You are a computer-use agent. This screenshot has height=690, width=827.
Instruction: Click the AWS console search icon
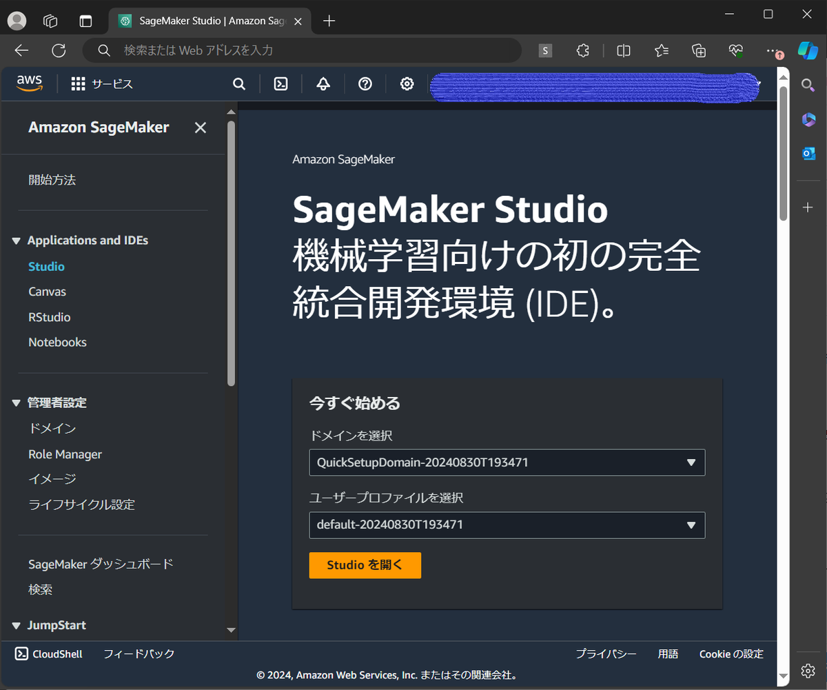click(x=239, y=84)
